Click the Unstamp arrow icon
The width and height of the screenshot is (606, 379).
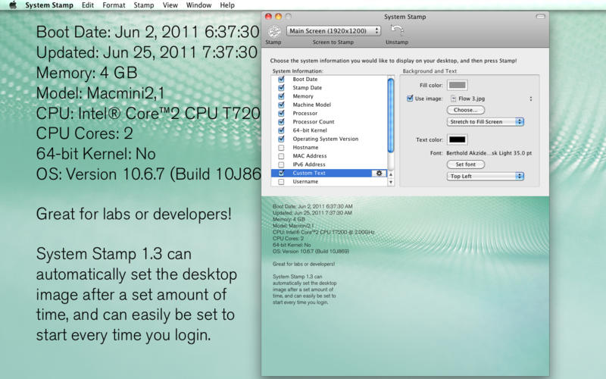395,30
